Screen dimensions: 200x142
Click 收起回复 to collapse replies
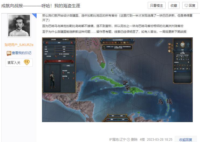(x=185, y=140)
